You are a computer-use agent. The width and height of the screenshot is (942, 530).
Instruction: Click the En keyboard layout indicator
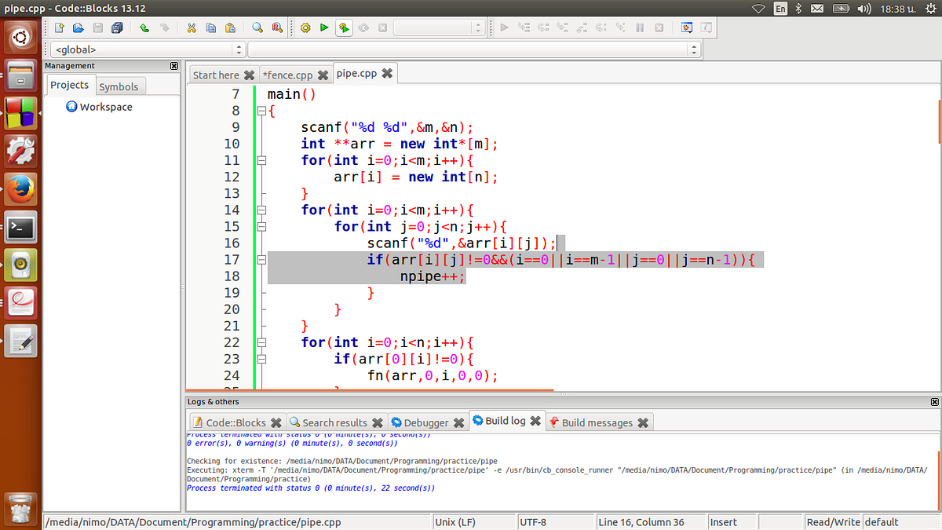click(x=780, y=9)
